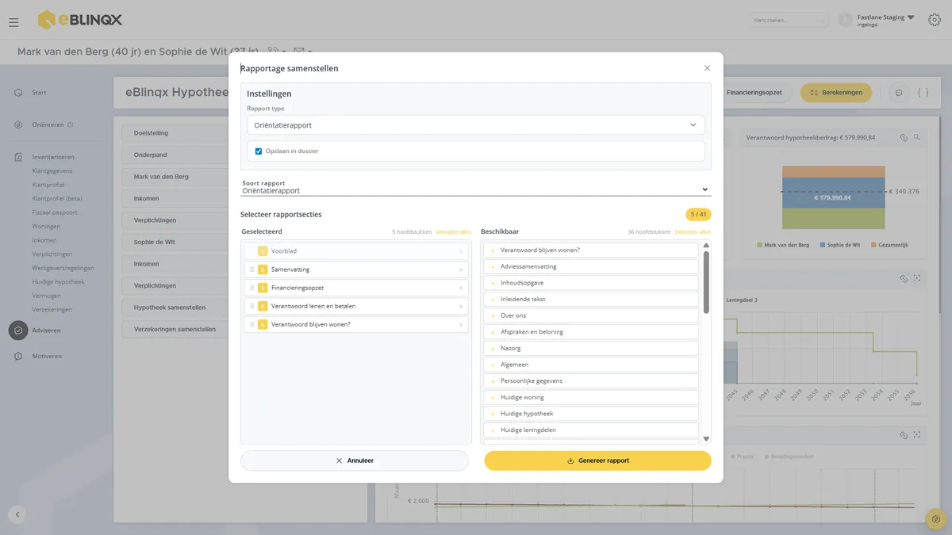
Task: Click the Selecteer alles link
Action: [693, 232]
